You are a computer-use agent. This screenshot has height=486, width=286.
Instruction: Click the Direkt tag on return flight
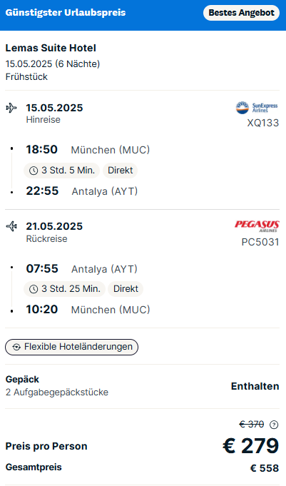[126, 289]
